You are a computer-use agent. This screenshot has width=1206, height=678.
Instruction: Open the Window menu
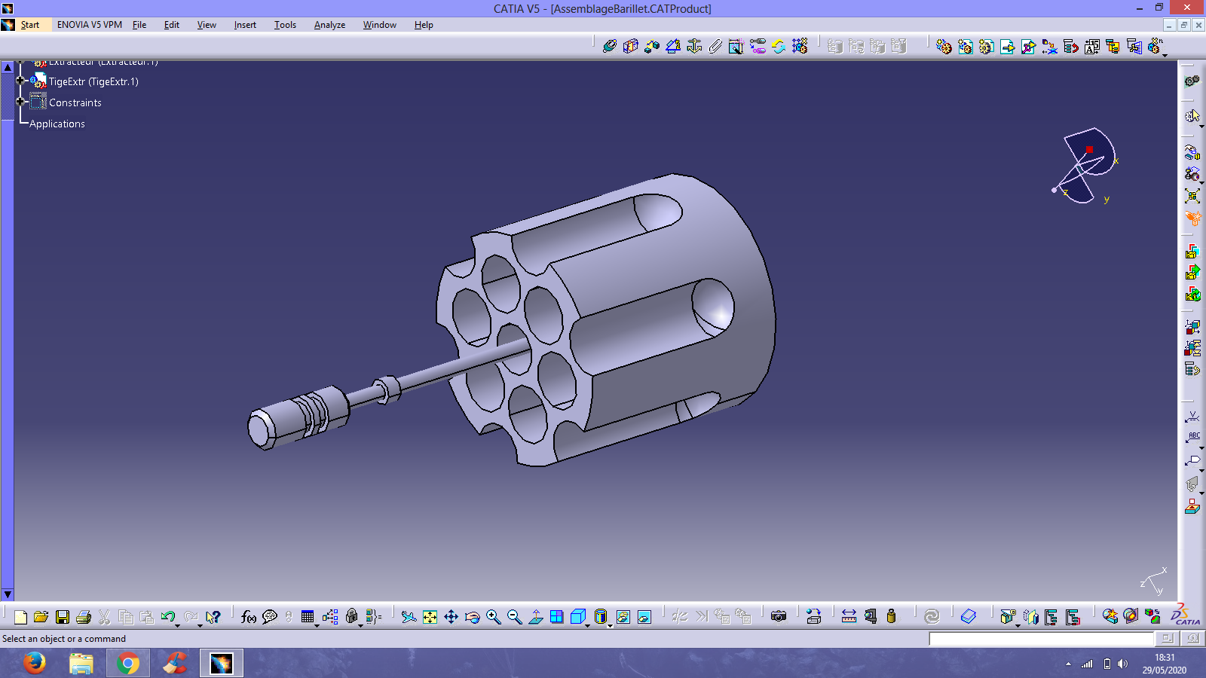380,25
